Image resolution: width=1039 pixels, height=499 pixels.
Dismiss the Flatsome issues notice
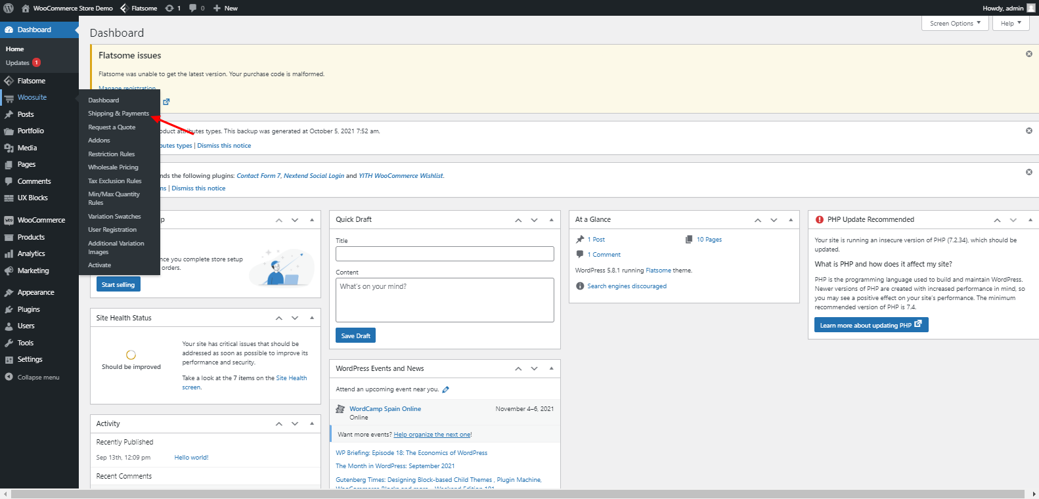tap(1029, 54)
